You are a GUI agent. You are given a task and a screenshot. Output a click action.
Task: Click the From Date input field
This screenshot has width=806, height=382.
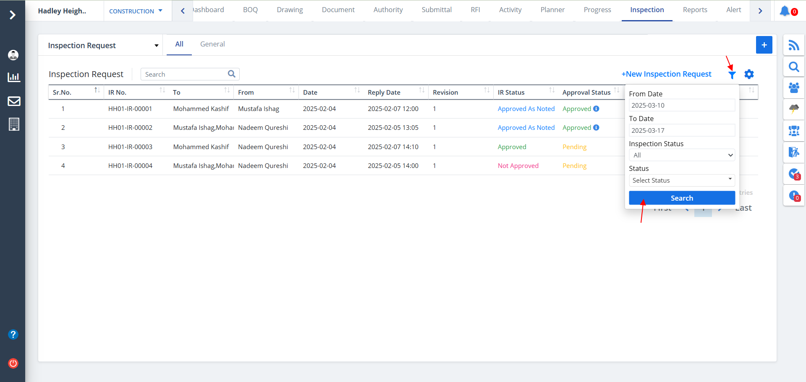click(682, 106)
